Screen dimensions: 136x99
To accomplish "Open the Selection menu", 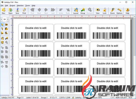I will point(20,6).
